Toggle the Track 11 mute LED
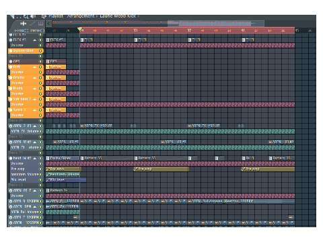The width and height of the screenshot is (323, 242). click(40, 56)
